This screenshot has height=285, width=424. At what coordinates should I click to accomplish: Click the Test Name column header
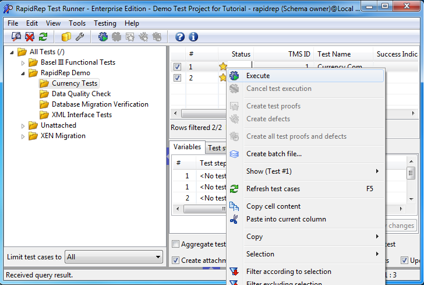(x=343, y=54)
